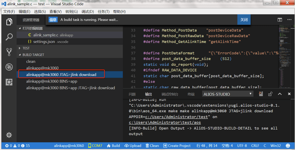The height and width of the screenshot is (150, 295).
Task: Click 行 48, 列 14 cursor position
Action: (207, 146)
